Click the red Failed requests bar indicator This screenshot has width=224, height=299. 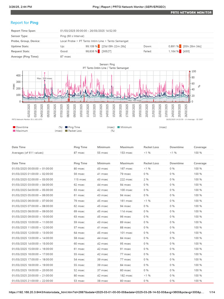180,51
